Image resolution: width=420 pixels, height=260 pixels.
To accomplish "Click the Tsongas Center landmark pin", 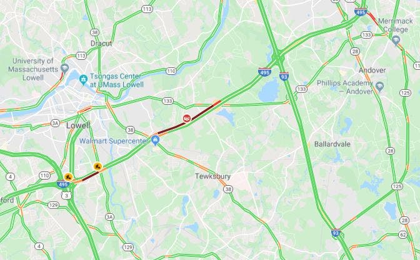I will click(x=84, y=80).
